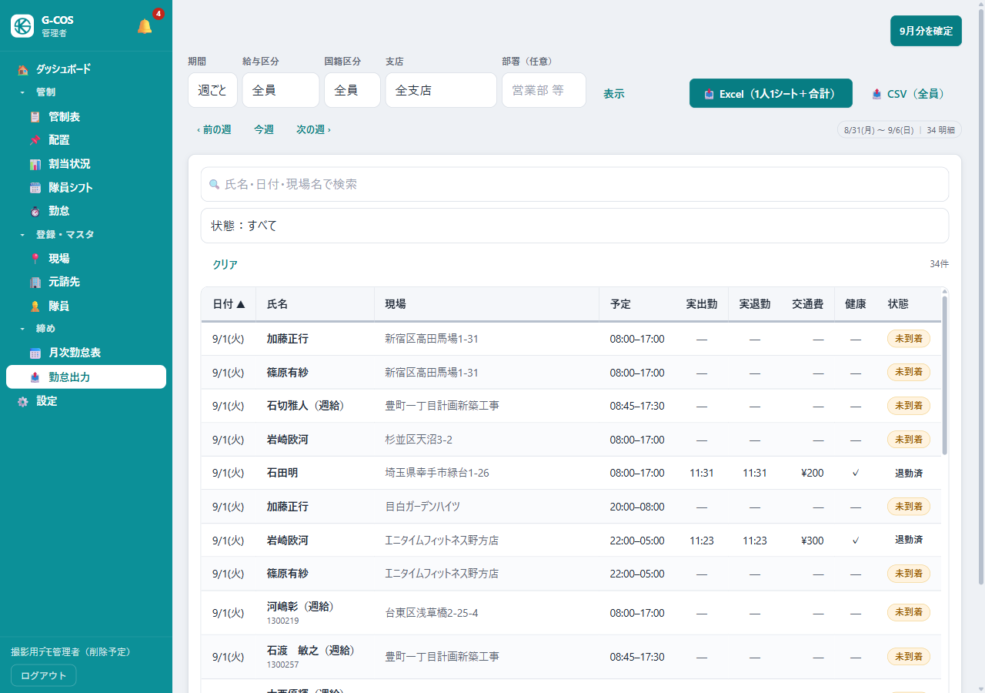
Task: Click the 氏名・日付・現場名 search field
Action: click(x=575, y=185)
